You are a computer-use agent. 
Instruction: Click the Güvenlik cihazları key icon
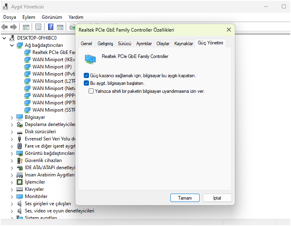point(20,160)
